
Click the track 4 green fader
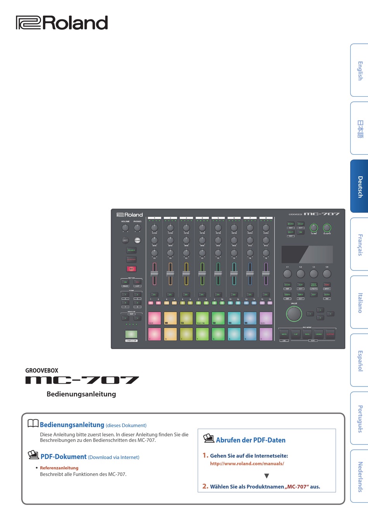point(202,274)
